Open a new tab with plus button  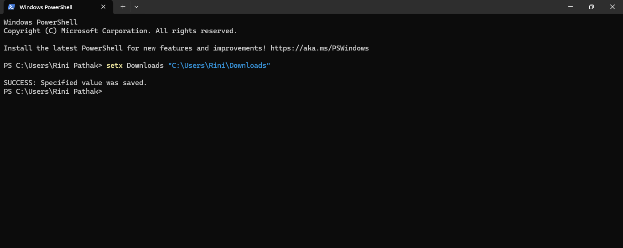coord(123,7)
